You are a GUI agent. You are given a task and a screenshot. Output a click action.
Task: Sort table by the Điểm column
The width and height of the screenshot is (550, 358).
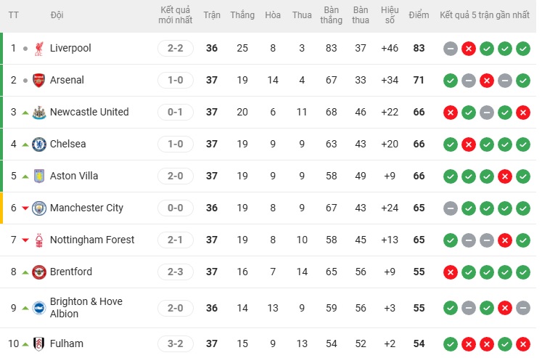[x=419, y=15]
